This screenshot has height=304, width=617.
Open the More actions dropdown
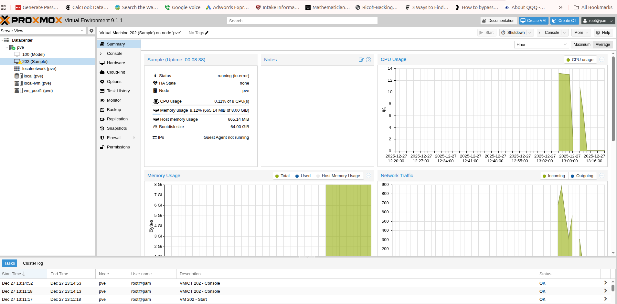pos(581,33)
